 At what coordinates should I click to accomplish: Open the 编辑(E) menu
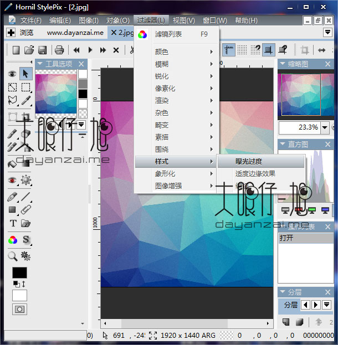pos(60,20)
